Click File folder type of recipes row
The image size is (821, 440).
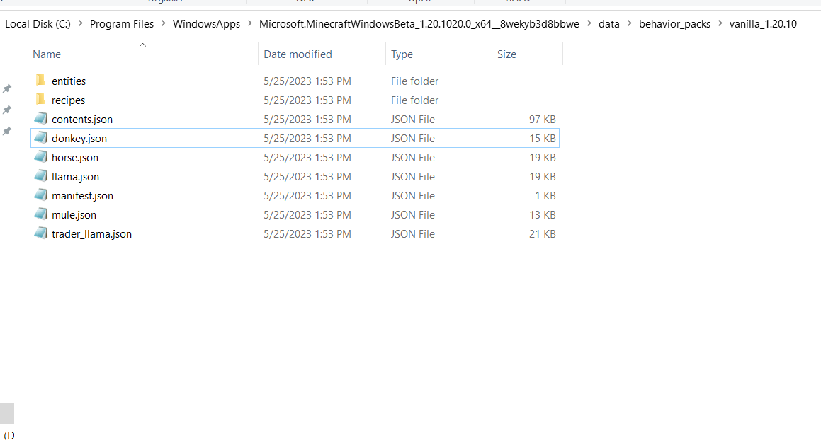click(x=414, y=100)
